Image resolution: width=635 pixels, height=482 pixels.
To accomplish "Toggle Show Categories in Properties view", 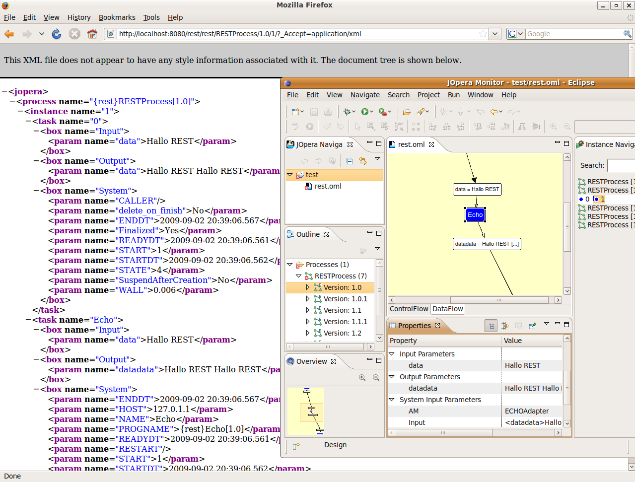I will pos(491,326).
